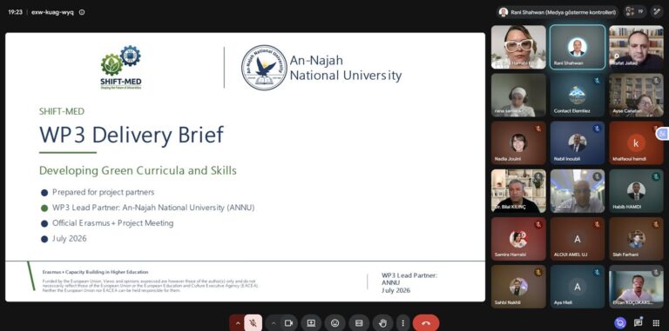Click 'July 2026' bullet on the slide
This screenshot has width=669, height=331.
click(x=70, y=238)
